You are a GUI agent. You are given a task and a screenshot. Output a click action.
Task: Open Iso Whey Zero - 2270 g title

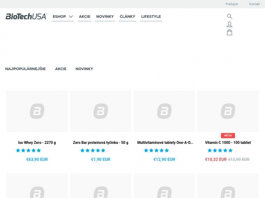[x=37, y=143]
